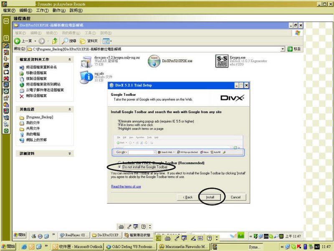Select 'Include the FREE Google Toolbar (Recommended)' option
Screen dimensions: 334x251
tap(119, 163)
